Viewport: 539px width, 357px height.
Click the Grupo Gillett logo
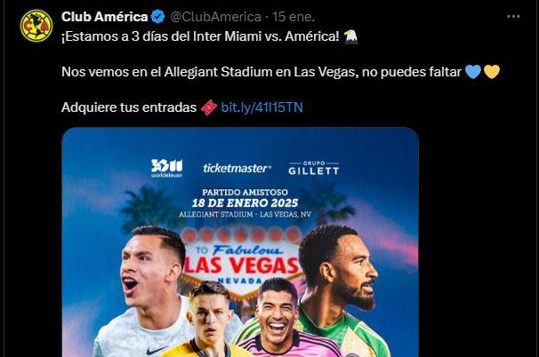[x=313, y=168]
